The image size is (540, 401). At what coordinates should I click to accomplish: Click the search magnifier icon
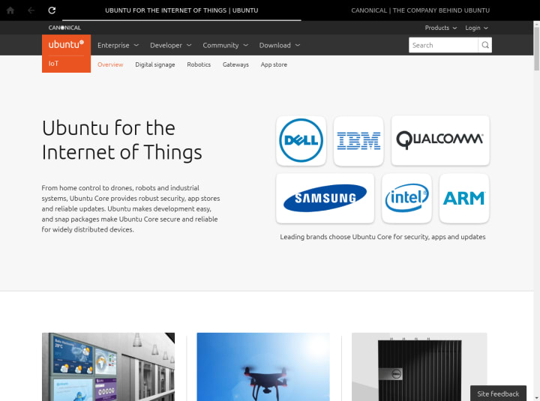click(485, 45)
